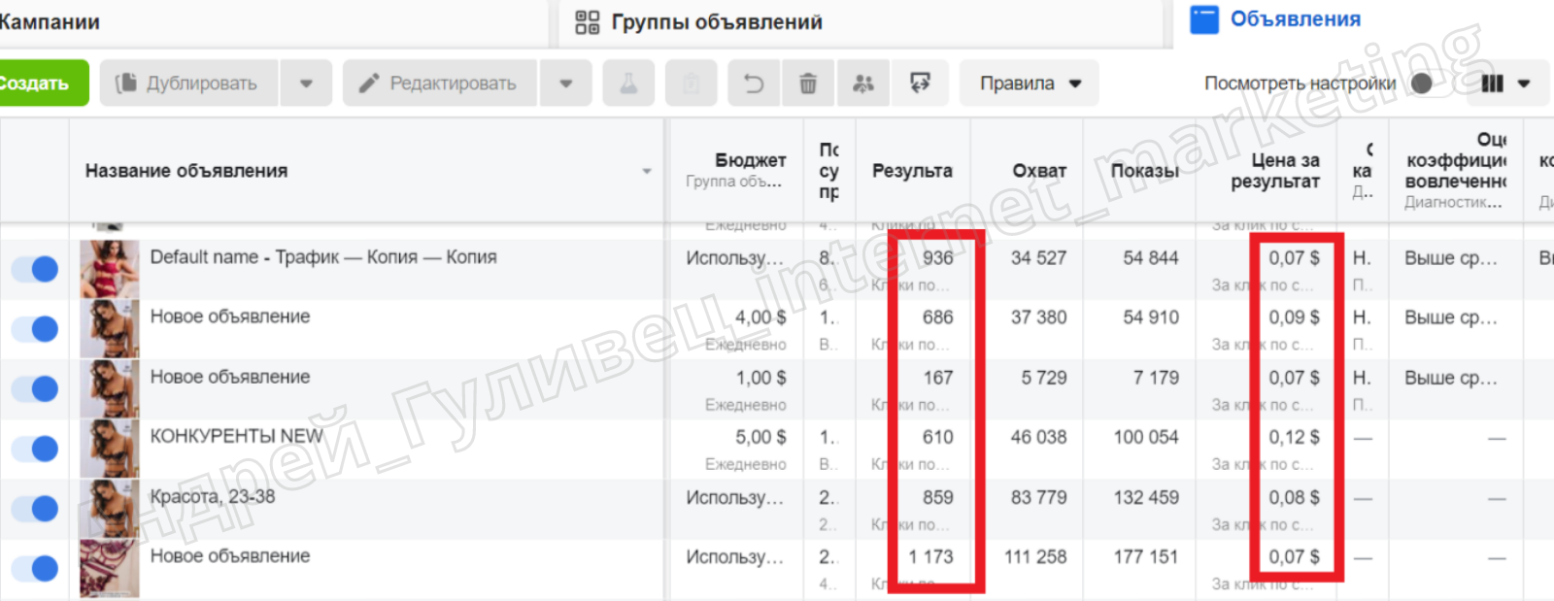
Task: Click the result value 936
Action: point(937,258)
